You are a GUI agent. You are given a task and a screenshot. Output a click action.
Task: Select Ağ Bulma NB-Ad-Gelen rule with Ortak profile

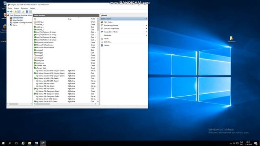[x=65, y=84]
